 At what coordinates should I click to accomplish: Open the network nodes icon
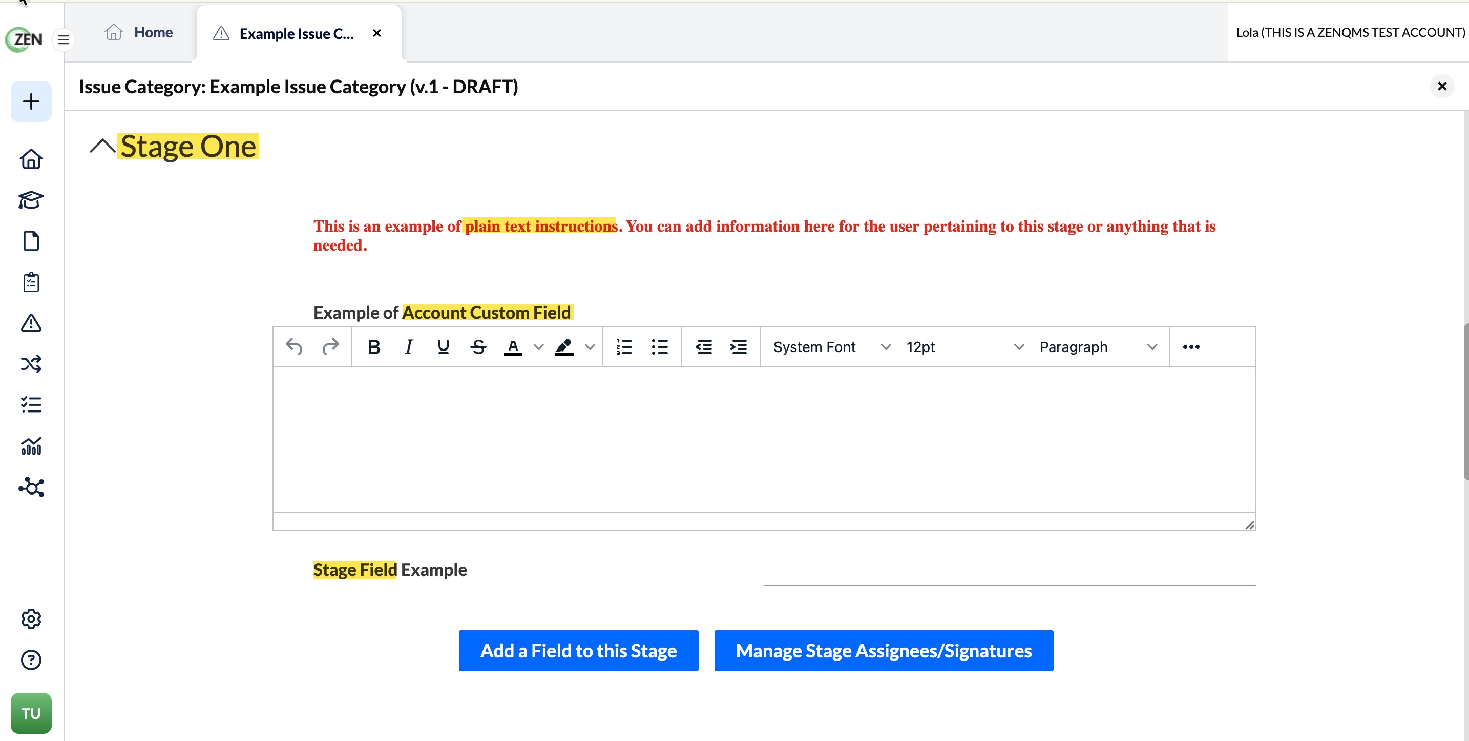tap(31, 487)
